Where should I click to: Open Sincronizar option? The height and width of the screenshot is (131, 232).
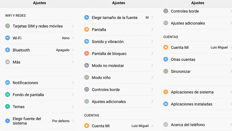(x=197, y=71)
